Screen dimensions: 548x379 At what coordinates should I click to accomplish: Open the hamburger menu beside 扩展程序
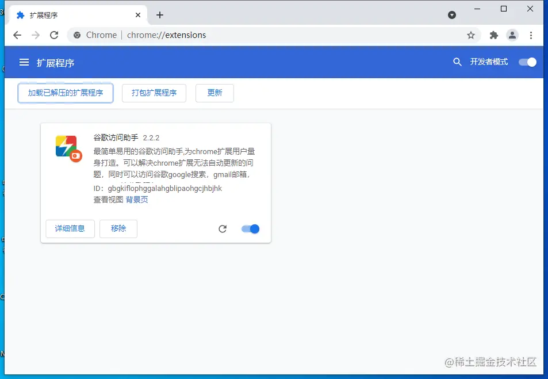[24, 62]
